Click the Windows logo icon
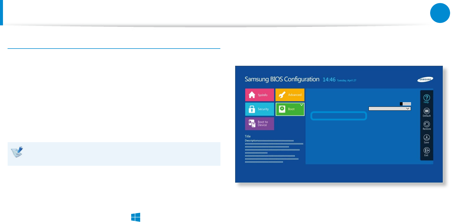This screenshot has height=222, width=452. (136, 217)
